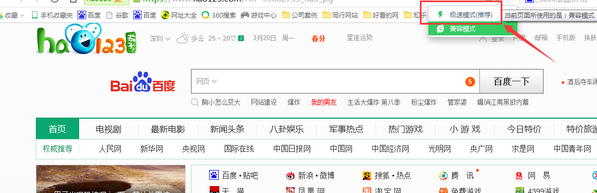Image resolution: width=597 pixels, height=193 pixels.
Task: Open the 新闻头条 tab
Action: pyautogui.click(x=227, y=129)
